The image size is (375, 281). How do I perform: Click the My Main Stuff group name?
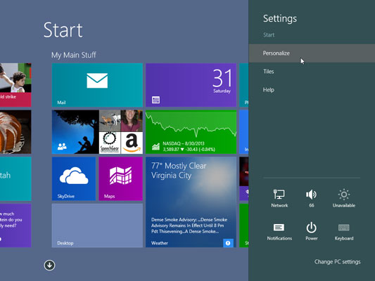point(73,55)
